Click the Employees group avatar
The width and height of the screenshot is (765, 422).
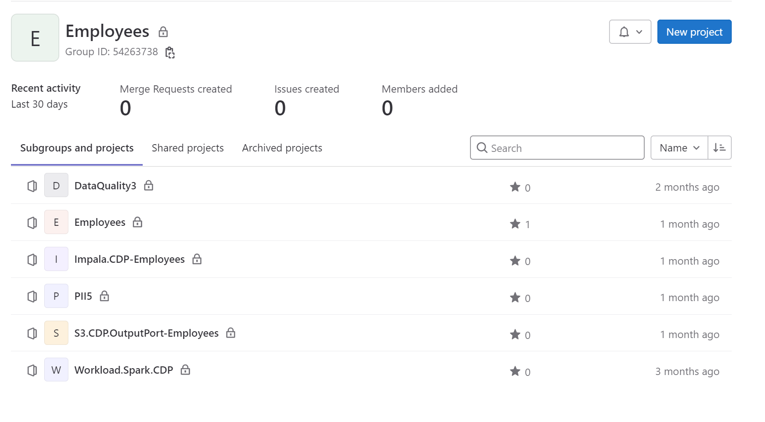tap(35, 37)
